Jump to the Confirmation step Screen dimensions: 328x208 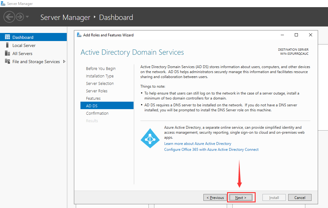97,113
